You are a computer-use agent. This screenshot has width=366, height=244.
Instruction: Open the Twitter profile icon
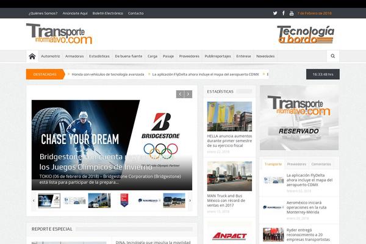coord(275,13)
